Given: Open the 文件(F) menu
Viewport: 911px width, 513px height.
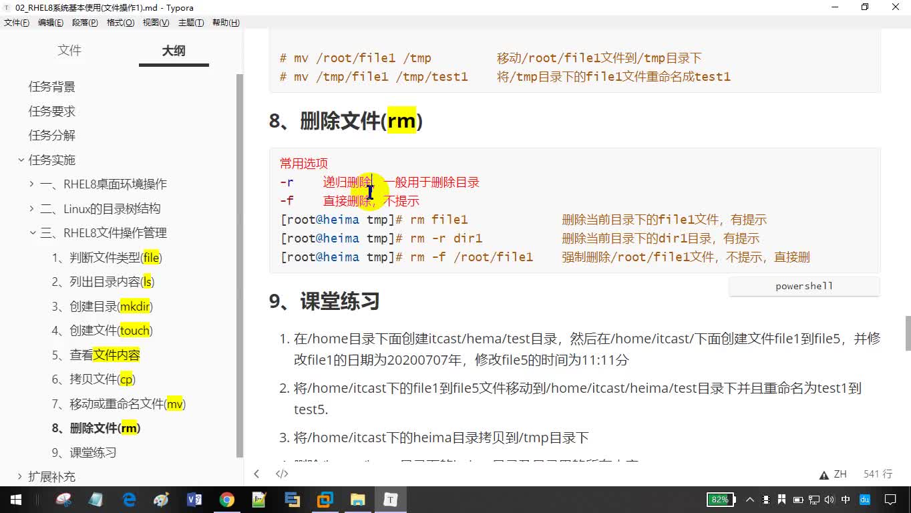Looking at the screenshot, I should point(17,23).
